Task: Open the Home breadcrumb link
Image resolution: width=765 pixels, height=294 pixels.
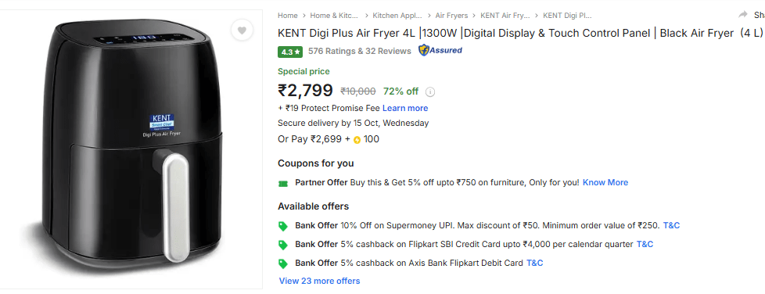Action: pyautogui.click(x=287, y=16)
